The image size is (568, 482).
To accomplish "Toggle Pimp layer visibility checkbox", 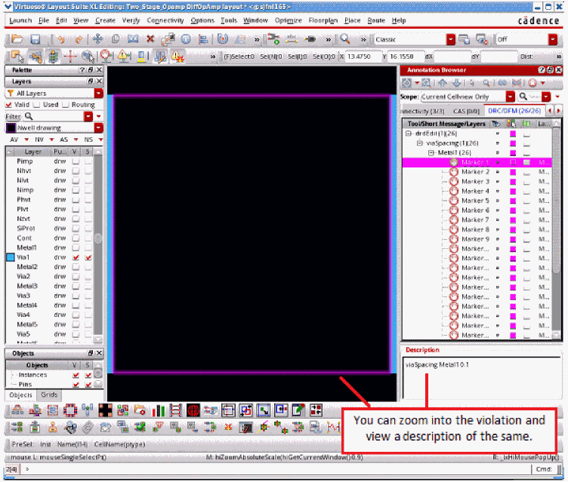I will point(76,161).
